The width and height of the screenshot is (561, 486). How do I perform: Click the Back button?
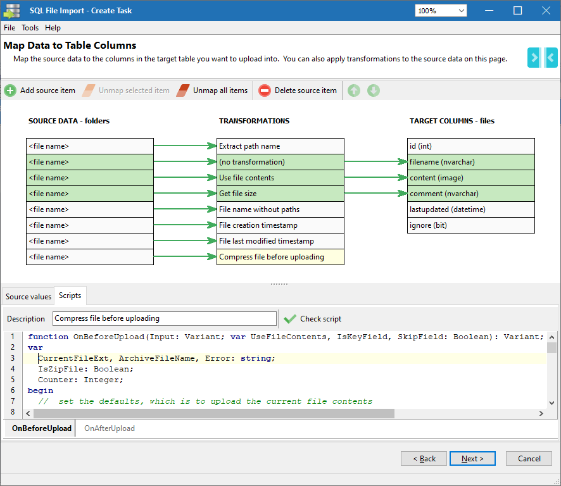pos(424,459)
